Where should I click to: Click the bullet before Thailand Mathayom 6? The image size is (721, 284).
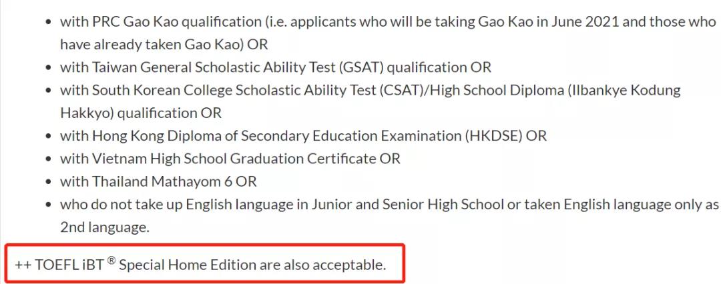pos(49,182)
